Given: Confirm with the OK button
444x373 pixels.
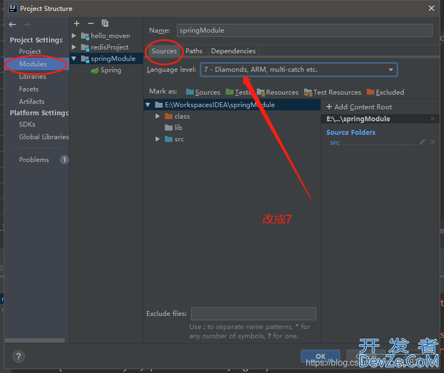Looking at the screenshot, I should coord(320,356).
